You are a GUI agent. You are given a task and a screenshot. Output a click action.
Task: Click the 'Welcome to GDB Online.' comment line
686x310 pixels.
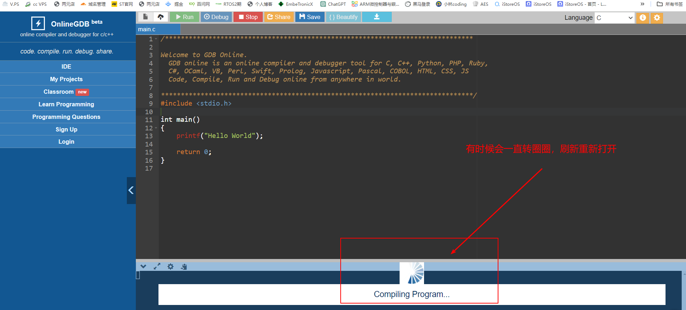(x=203, y=55)
